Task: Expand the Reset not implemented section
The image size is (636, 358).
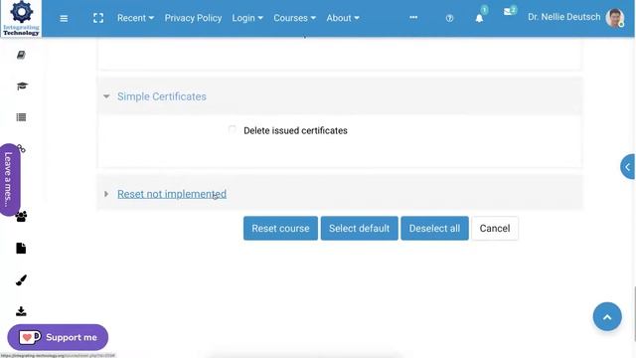Action: click(x=106, y=194)
